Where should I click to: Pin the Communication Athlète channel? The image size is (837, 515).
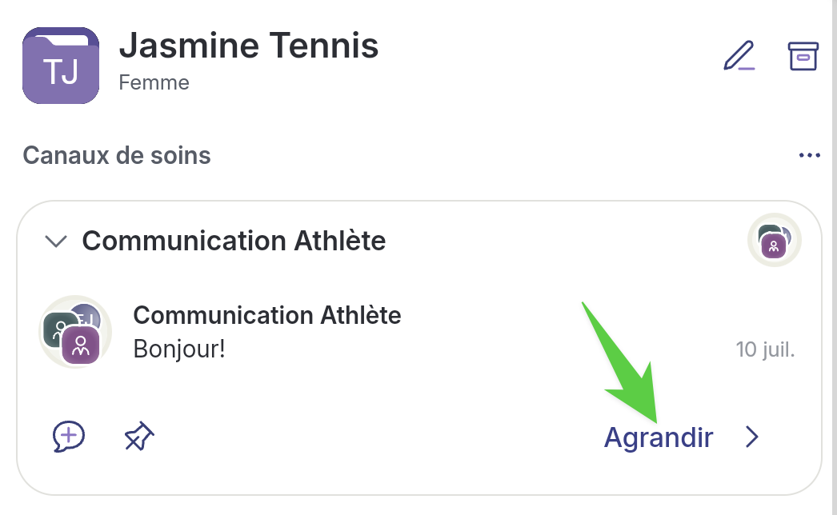[x=139, y=436]
